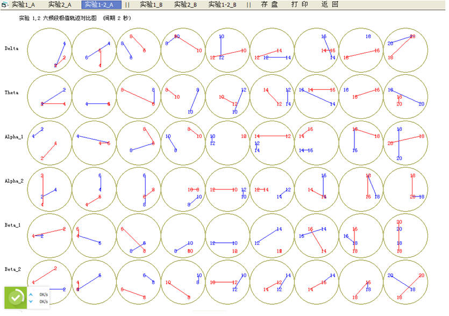
Task: Click the 0K/s download speed text
Action: [44, 301]
